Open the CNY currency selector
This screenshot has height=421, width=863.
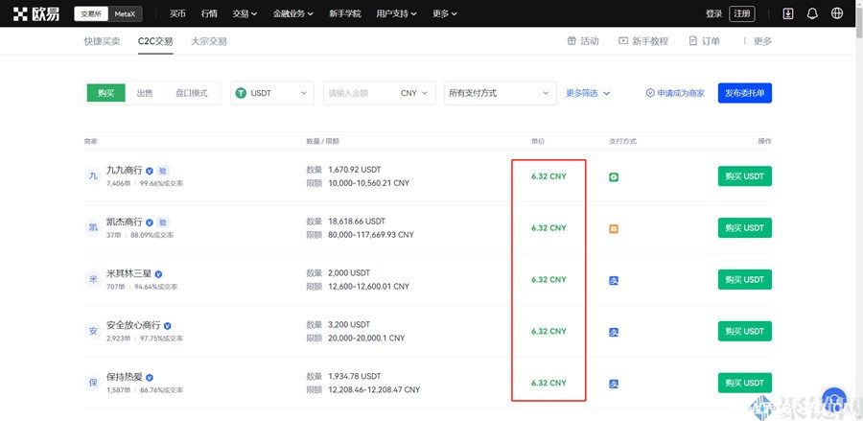[x=414, y=93]
